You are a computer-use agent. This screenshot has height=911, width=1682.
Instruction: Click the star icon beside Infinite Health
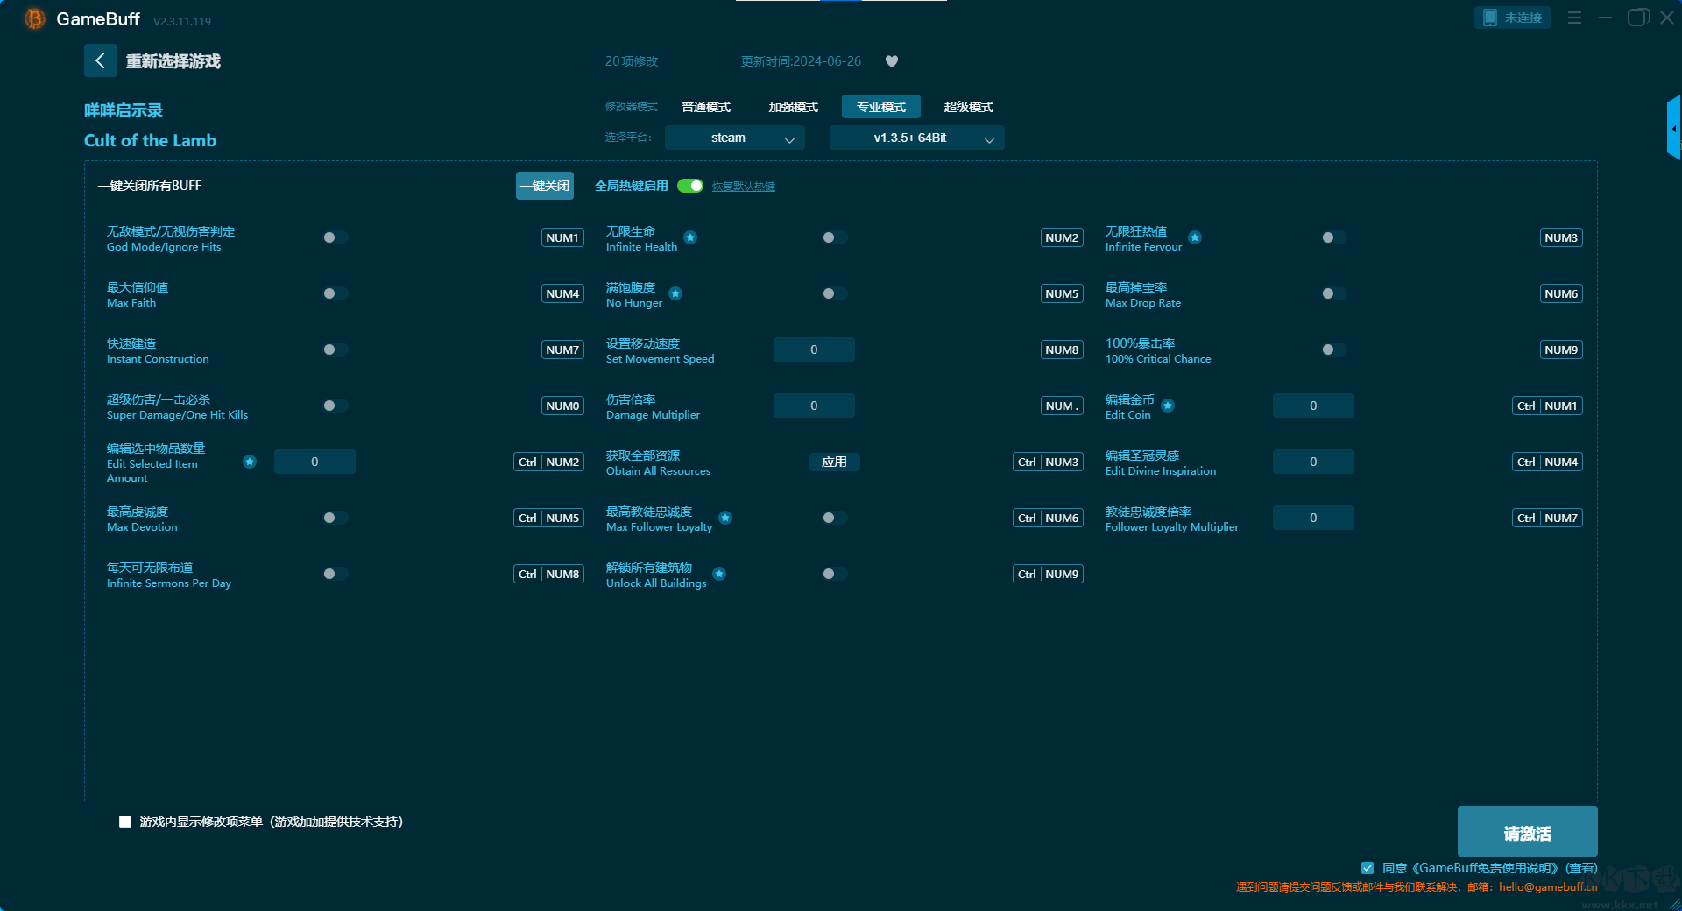point(690,237)
